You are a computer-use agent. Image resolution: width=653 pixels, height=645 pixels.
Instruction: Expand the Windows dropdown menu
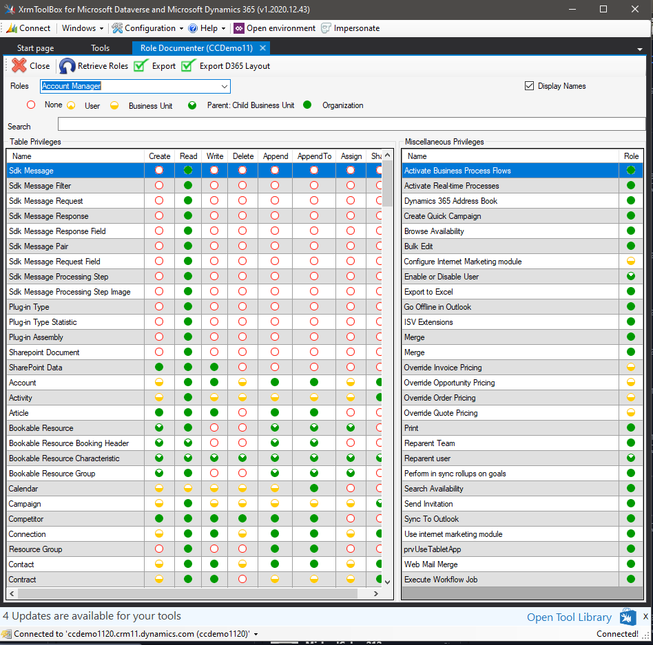point(83,28)
